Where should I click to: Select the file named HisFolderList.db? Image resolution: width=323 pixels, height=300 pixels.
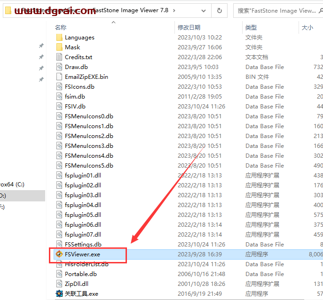(x=87, y=264)
